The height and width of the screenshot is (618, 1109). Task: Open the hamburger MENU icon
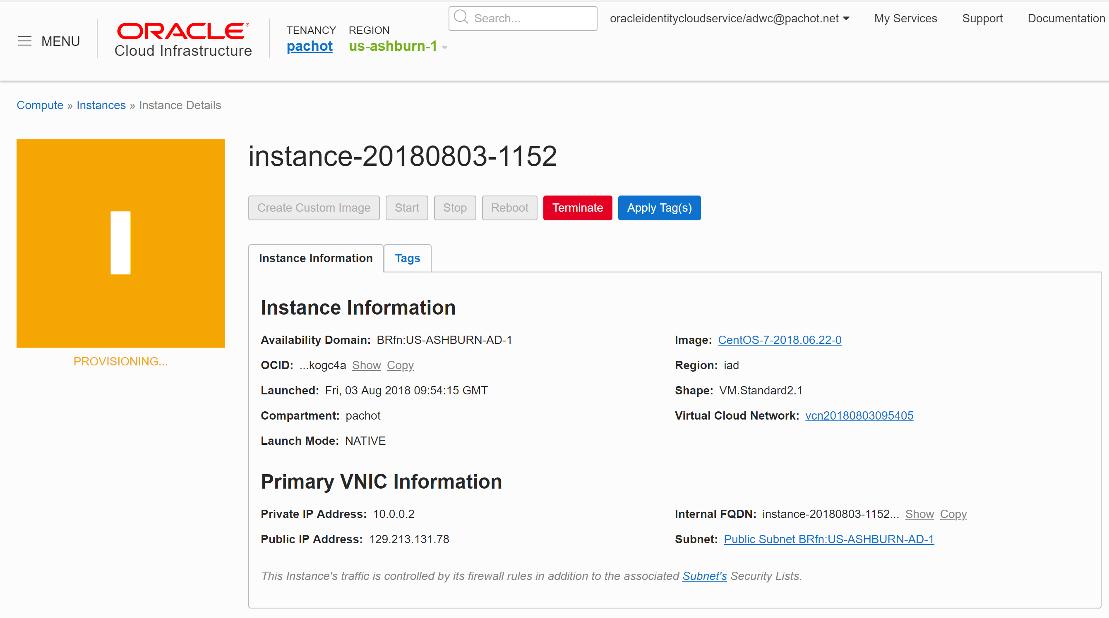pos(24,41)
